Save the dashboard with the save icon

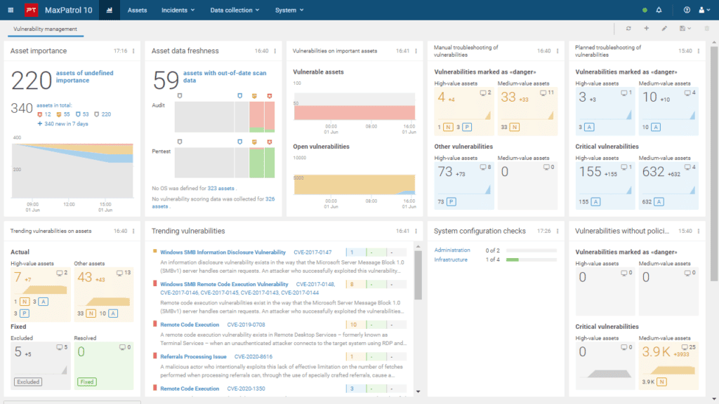coord(682,28)
